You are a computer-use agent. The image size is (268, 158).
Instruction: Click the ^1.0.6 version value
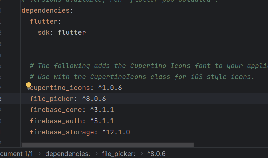click(x=110, y=88)
